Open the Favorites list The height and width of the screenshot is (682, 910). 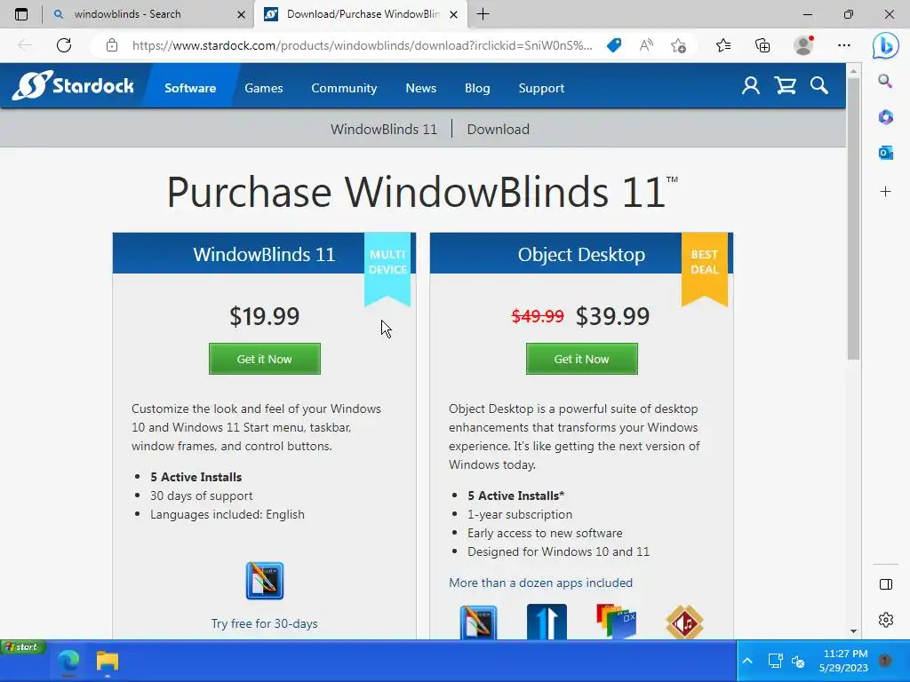723,45
